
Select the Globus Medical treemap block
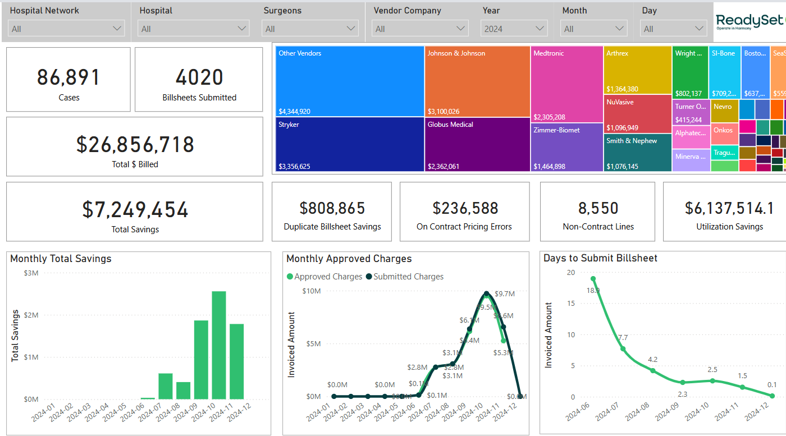477,144
